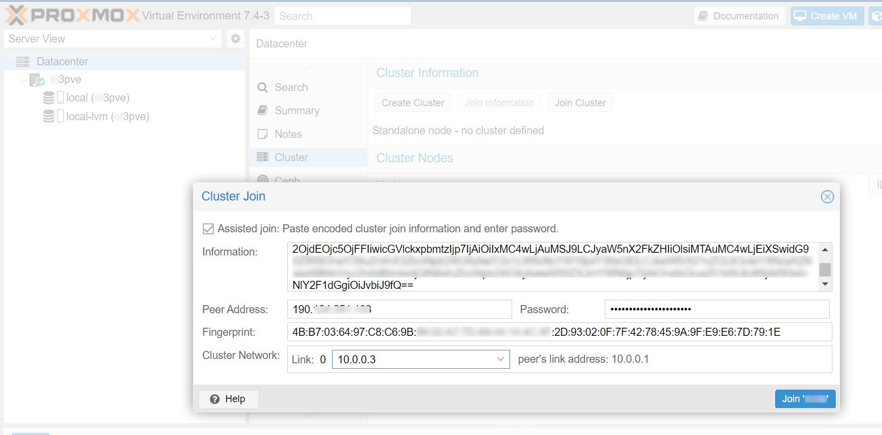882x435 pixels.
Task: Click the monitor icon on Create VM
Action: pyautogui.click(x=800, y=16)
